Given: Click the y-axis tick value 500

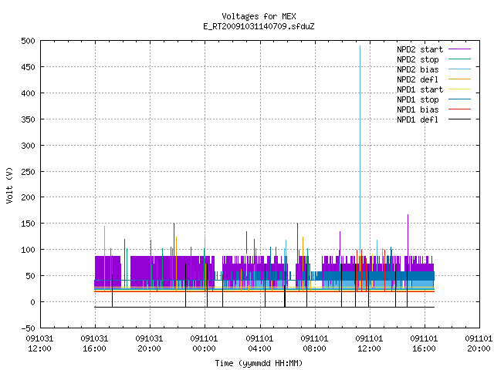Looking at the screenshot, I should (x=28, y=41).
